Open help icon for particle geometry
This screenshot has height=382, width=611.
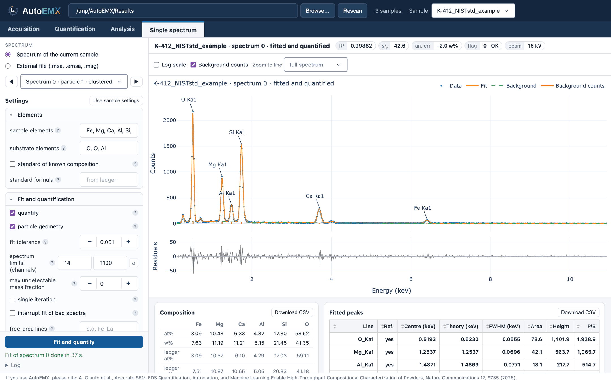click(135, 226)
